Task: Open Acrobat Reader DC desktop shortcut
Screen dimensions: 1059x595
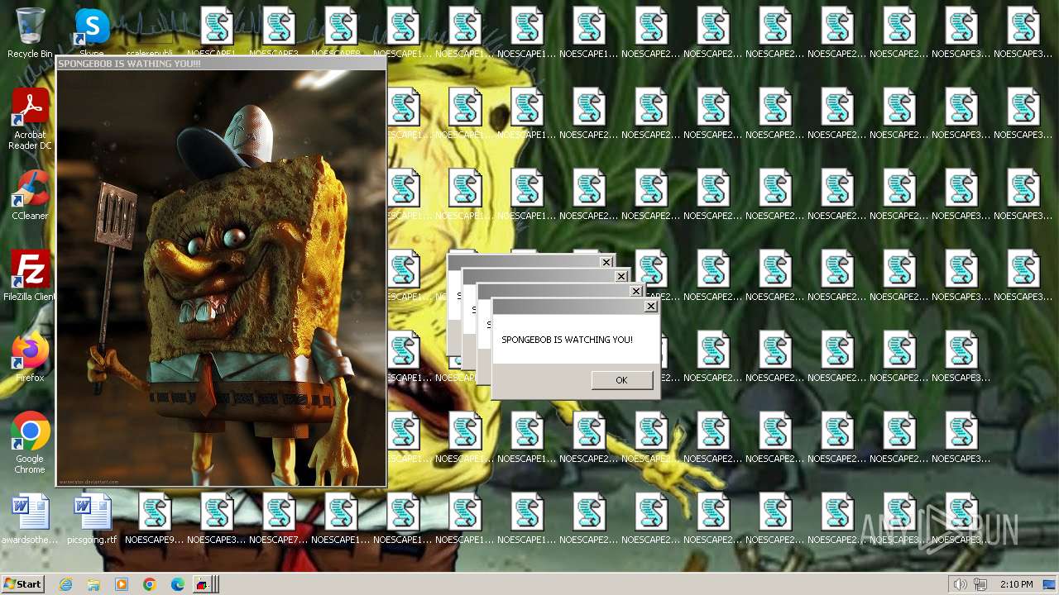Action: 30,119
